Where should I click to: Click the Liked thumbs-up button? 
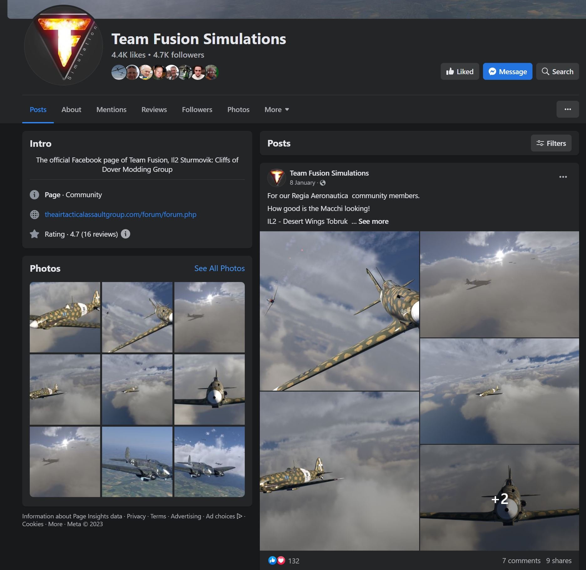tap(460, 72)
